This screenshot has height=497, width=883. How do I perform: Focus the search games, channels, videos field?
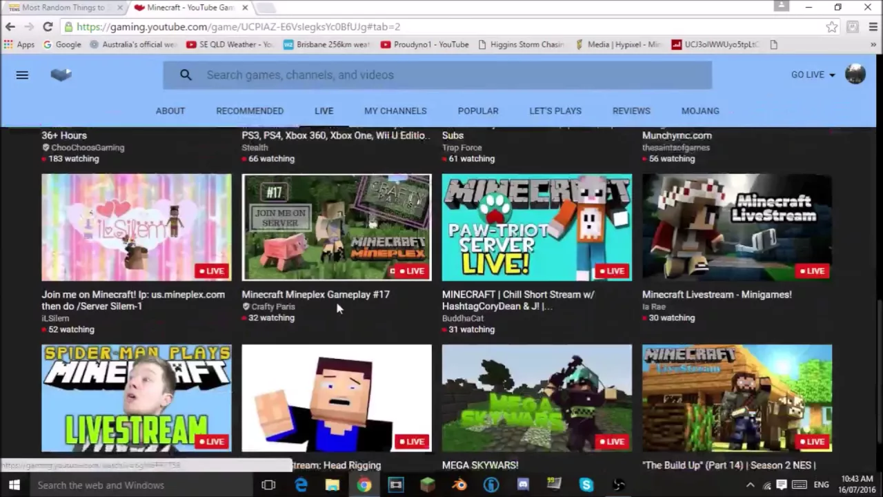437,75
